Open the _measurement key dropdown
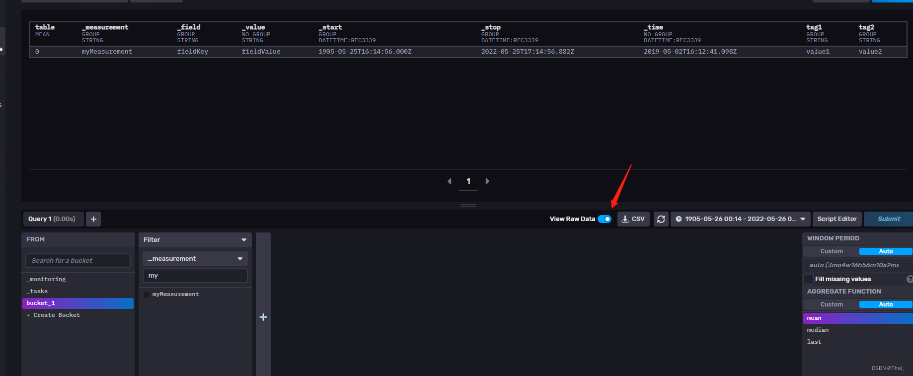The image size is (913, 376). pos(195,259)
